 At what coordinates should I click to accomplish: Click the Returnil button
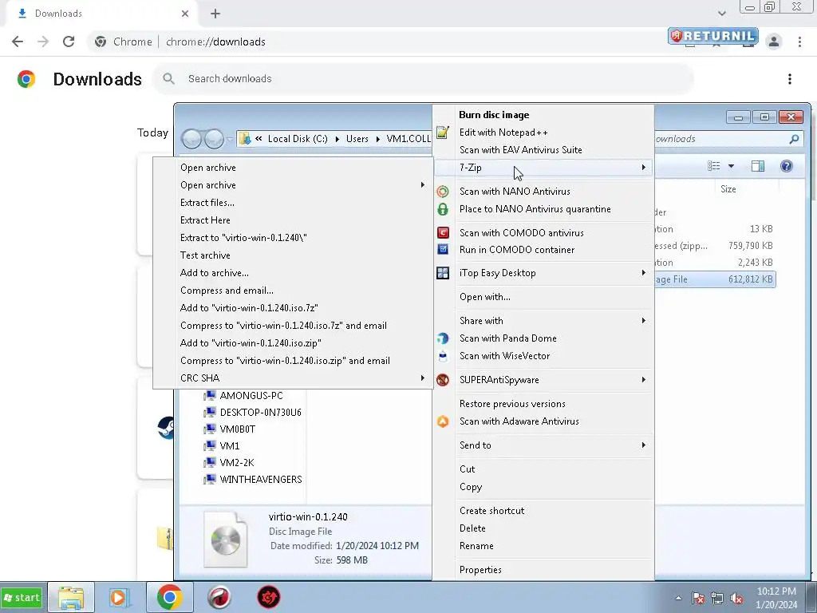[712, 35]
